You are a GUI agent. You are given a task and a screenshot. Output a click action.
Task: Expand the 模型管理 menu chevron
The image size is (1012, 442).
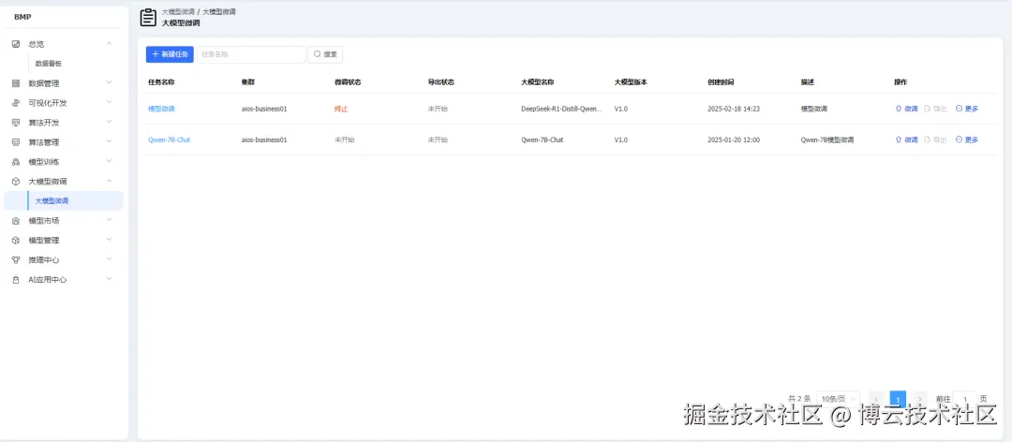tap(109, 240)
